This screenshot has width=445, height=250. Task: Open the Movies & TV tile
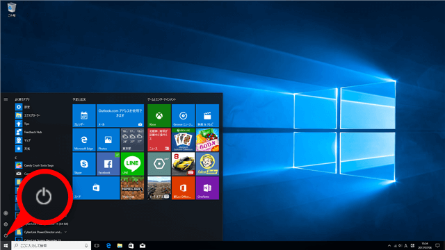click(207, 116)
